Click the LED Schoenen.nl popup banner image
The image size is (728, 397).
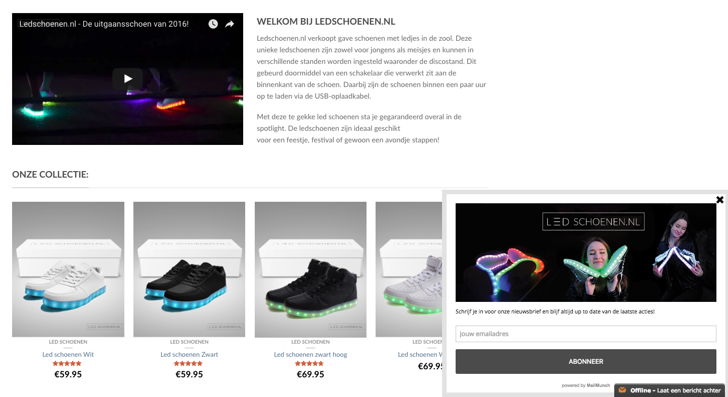point(586,253)
